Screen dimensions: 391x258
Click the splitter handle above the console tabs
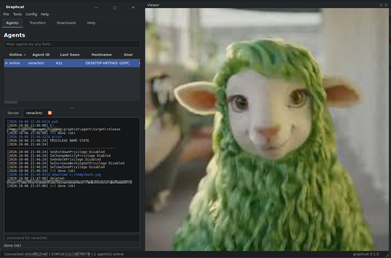(x=72, y=108)
